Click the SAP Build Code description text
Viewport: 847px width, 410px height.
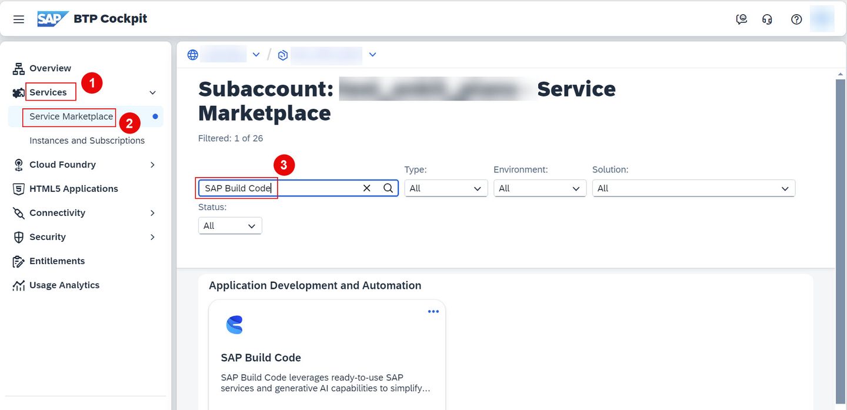point(325,383)
